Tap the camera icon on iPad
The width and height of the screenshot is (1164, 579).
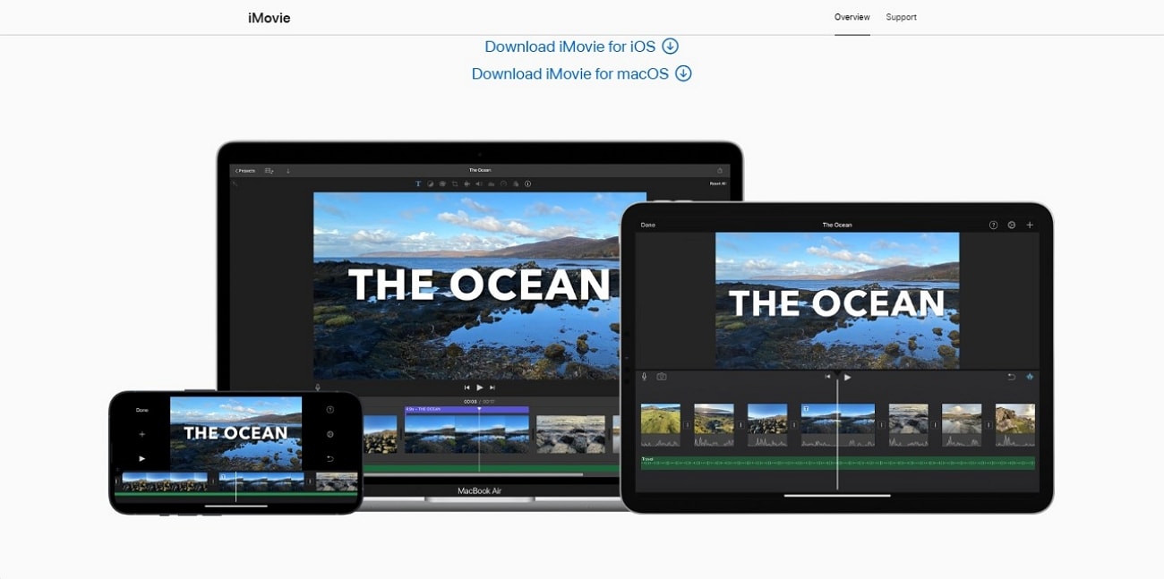(662, 377)
